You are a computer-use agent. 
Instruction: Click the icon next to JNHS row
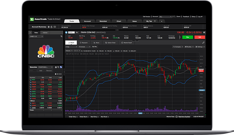(30, 108)
